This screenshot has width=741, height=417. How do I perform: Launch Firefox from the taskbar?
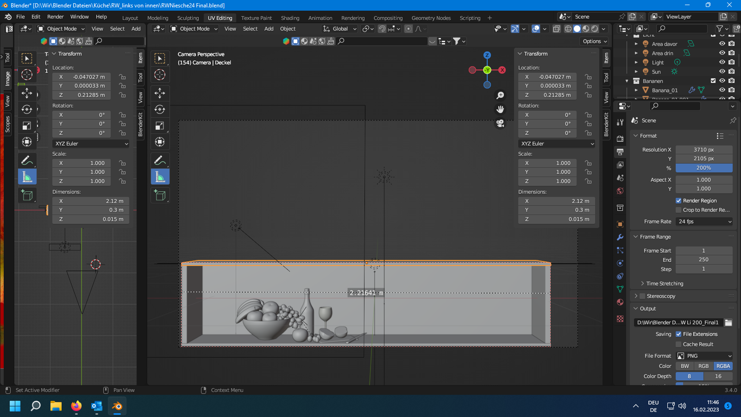[76, 406]
